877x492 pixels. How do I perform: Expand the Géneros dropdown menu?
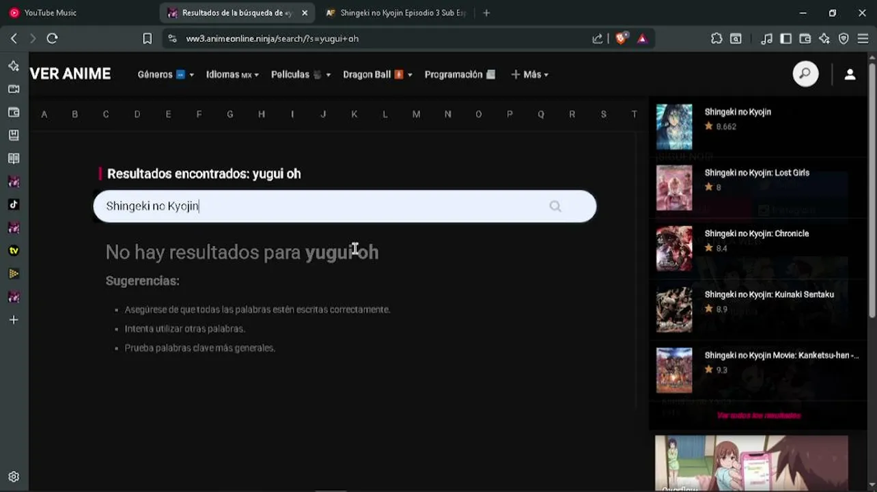coord(166,74)
